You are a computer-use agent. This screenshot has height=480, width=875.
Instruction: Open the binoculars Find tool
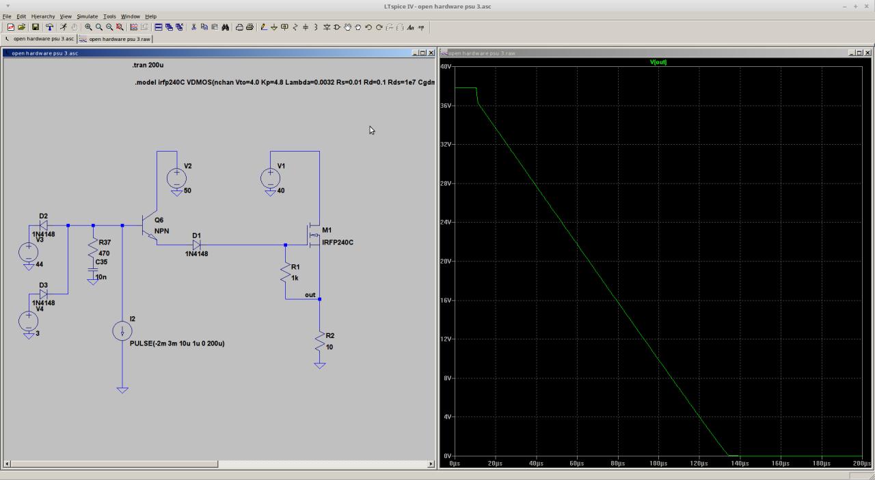point(224,27)
